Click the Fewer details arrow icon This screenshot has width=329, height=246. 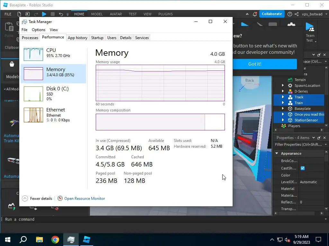pos(25,198)
